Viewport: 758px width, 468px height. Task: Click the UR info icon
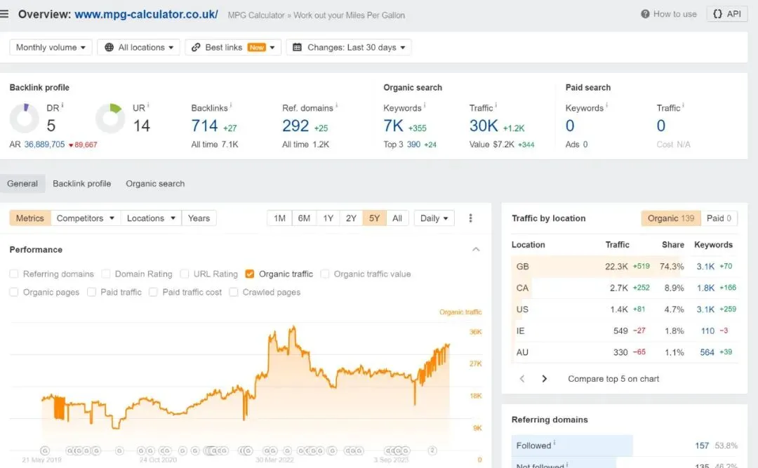pos(148,105)
